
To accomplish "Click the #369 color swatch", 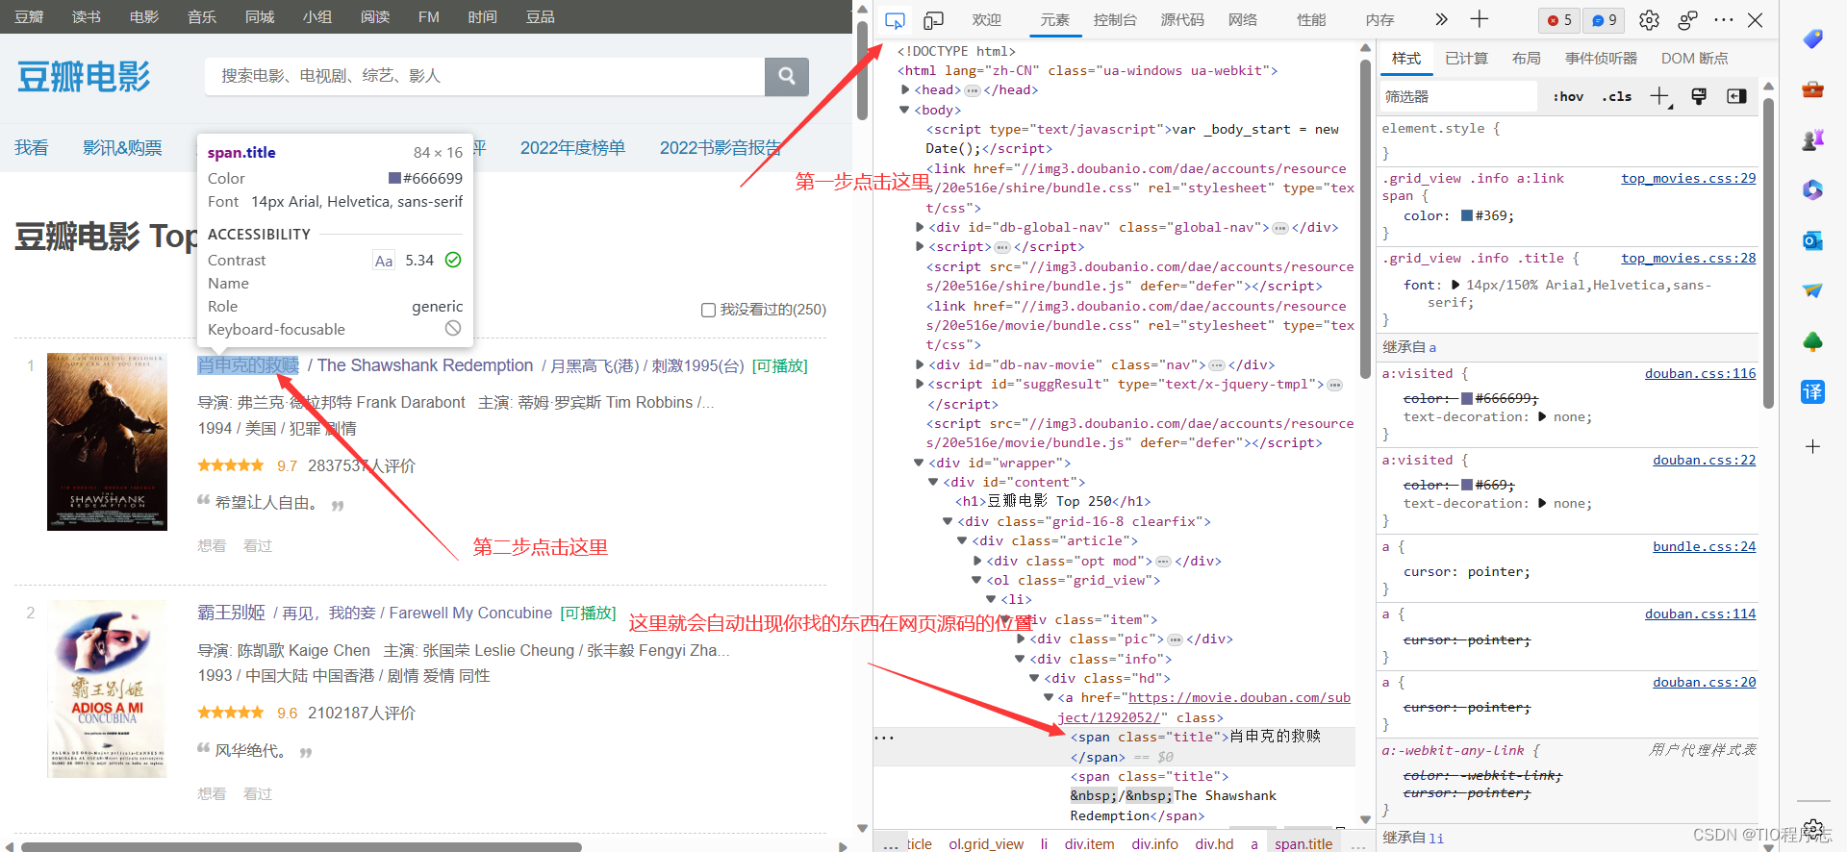I will (x=1467, y=215).
